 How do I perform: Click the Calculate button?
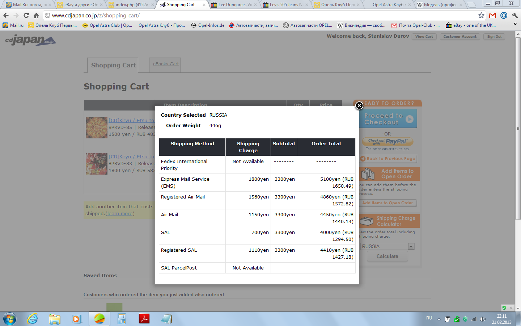pyautogui.click(x=387, y=256)
